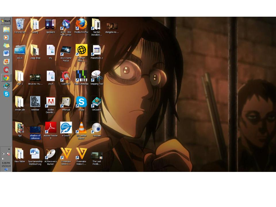Select the speakers desktop icon
This screenshot has height=207, width=276.
pos(51,26)
